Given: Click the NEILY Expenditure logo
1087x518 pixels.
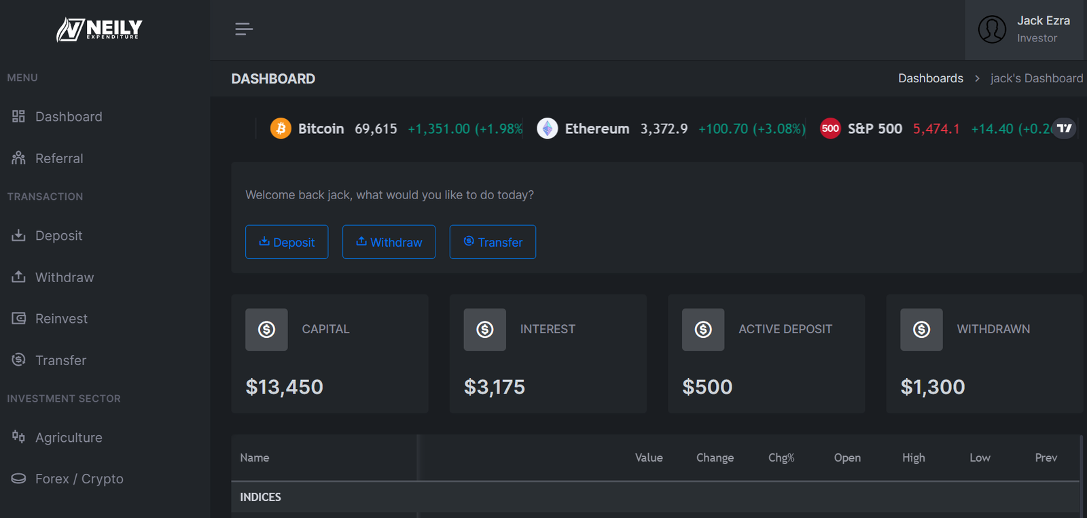Looking at the screenshot, I should pyautogui.click(x=99, y=29).
